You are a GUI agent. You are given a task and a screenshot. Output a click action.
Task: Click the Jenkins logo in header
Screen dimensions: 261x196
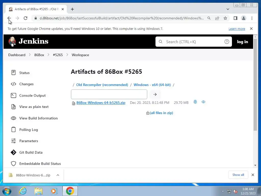[x=29, y=41]
